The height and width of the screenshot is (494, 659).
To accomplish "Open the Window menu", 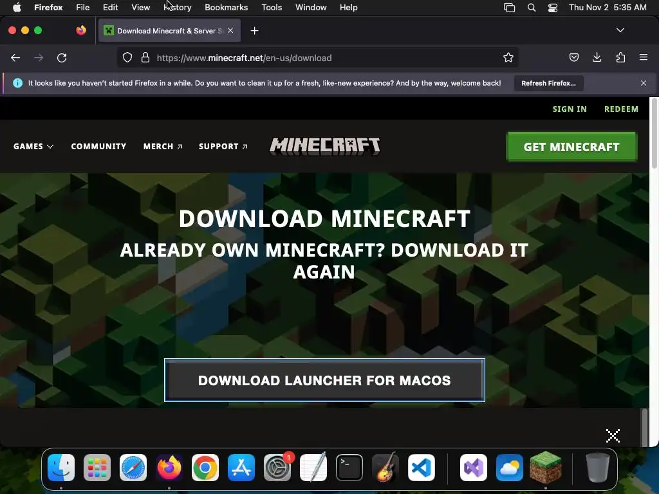I will pyautogui.click(x=311, y=7).
